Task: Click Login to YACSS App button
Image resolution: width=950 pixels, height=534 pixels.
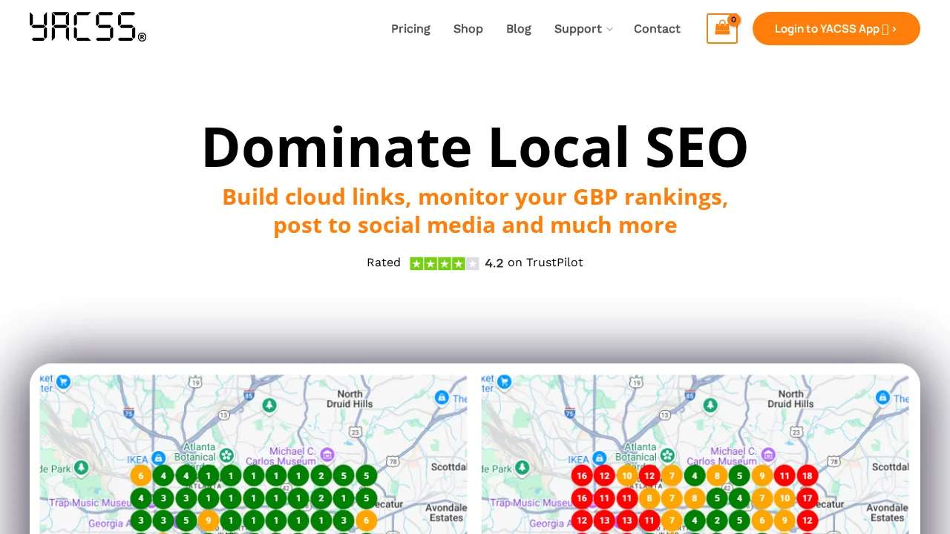Action: click(836, 29)
